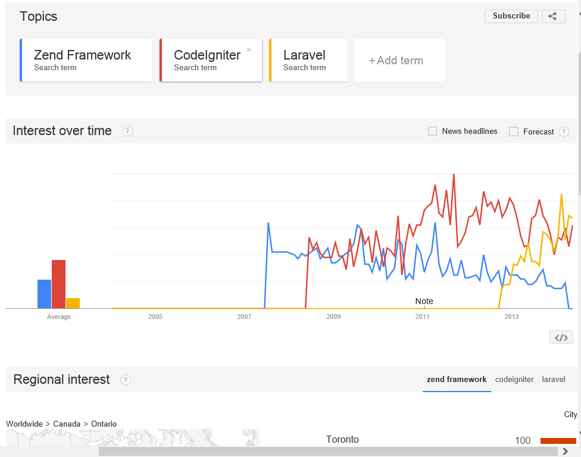581x457 pixels.
Task: Open Interest over time help icon
Action: click(127, 131)
